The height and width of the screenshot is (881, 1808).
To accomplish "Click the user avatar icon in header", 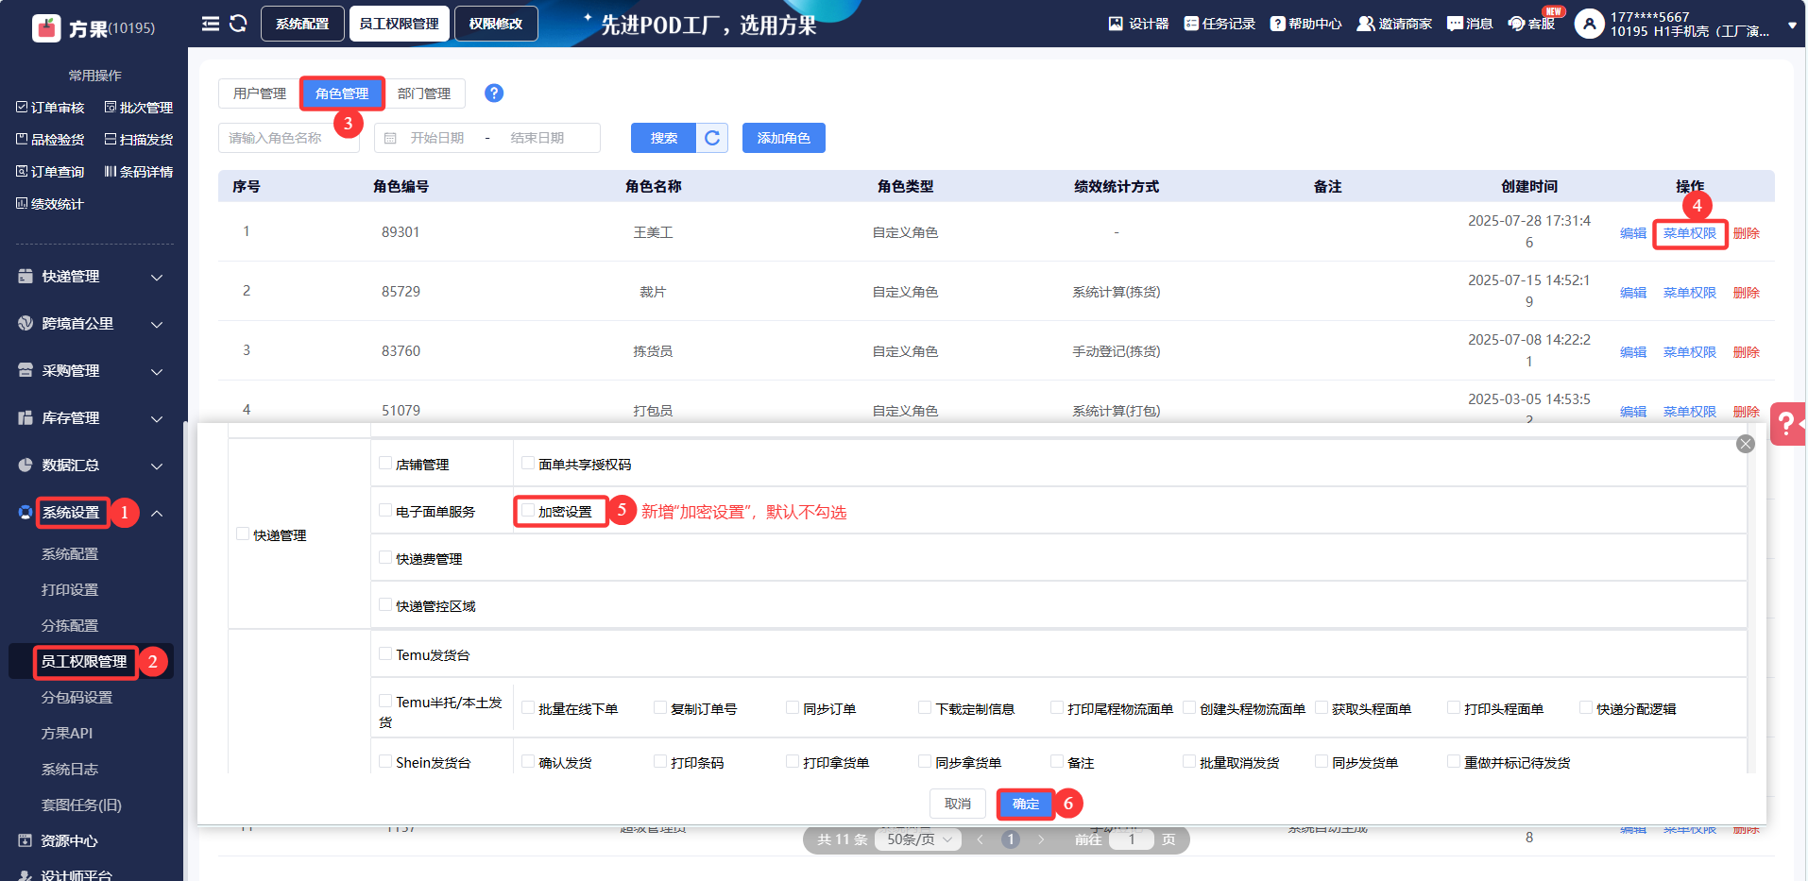I will pyautogui.click(x=1589, y=24).
